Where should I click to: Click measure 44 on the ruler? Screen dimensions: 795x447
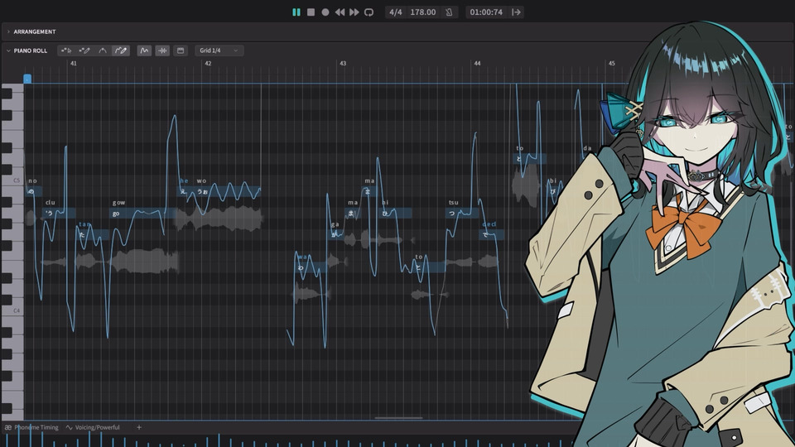(477, 64)
